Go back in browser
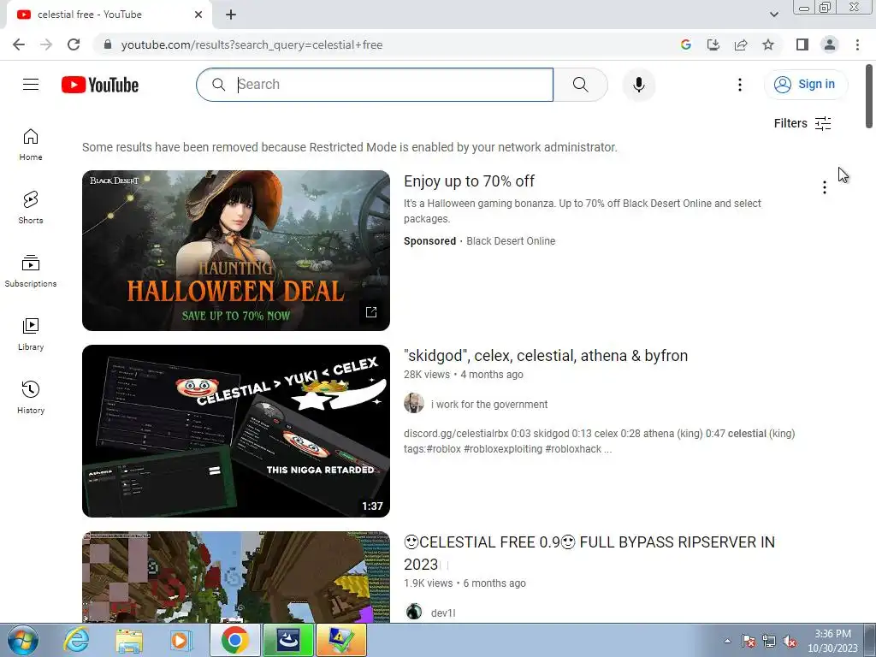 (x=19, y=44)
